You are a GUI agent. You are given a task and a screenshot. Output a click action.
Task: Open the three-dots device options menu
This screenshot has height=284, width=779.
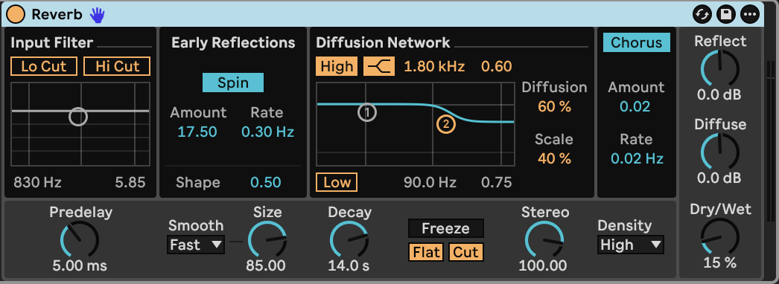(750, 14)
